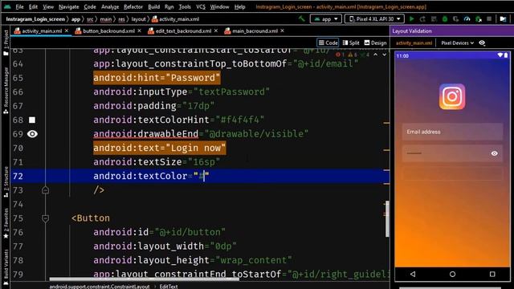Open the File menu

pyautogui.click(x=19, y=6)
